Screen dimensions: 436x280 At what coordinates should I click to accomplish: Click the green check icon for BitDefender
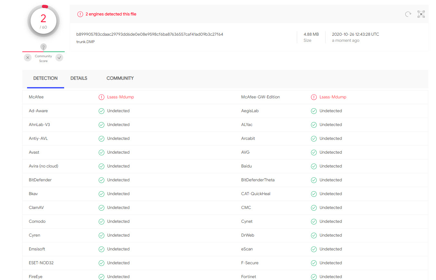(102, 180)
